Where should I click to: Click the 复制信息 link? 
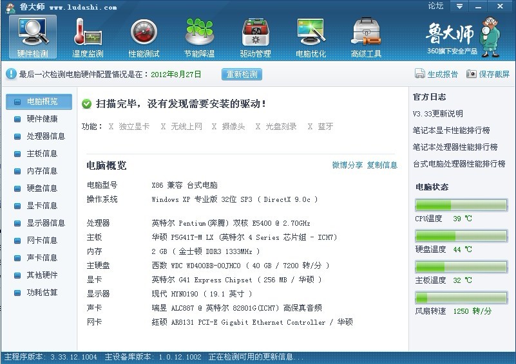pos(382,165)
